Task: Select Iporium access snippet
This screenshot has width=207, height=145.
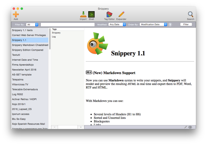Action: pos(30,114)
